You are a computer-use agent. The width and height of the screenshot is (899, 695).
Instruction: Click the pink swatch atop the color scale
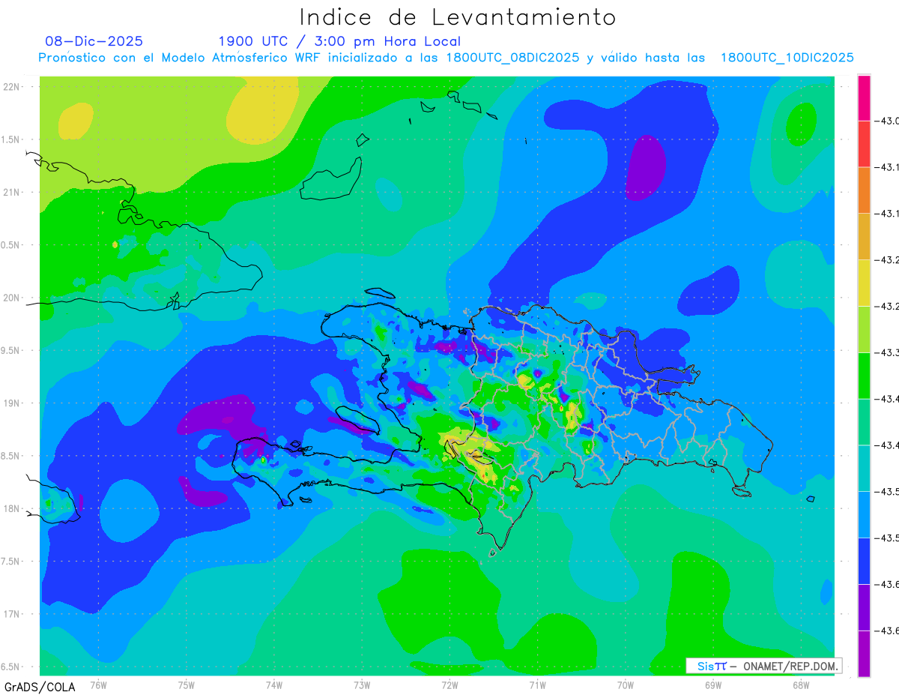[864, 97]
